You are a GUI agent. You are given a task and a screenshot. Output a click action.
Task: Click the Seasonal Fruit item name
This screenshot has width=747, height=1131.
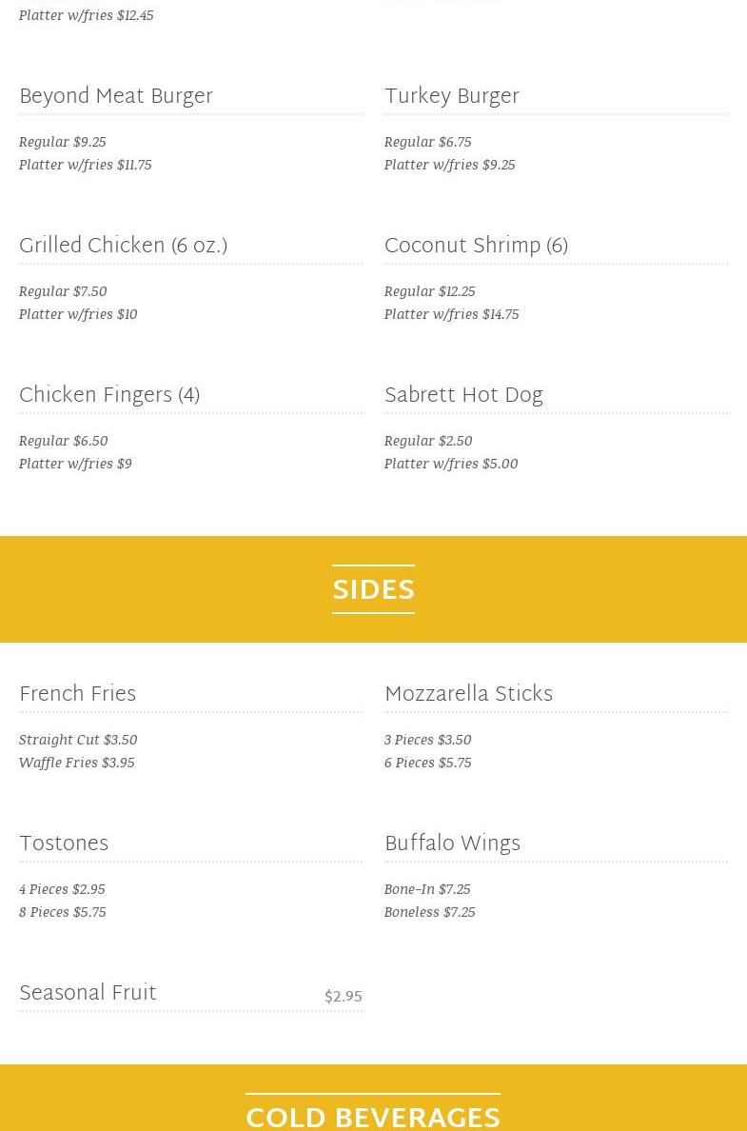pos(88,994)
